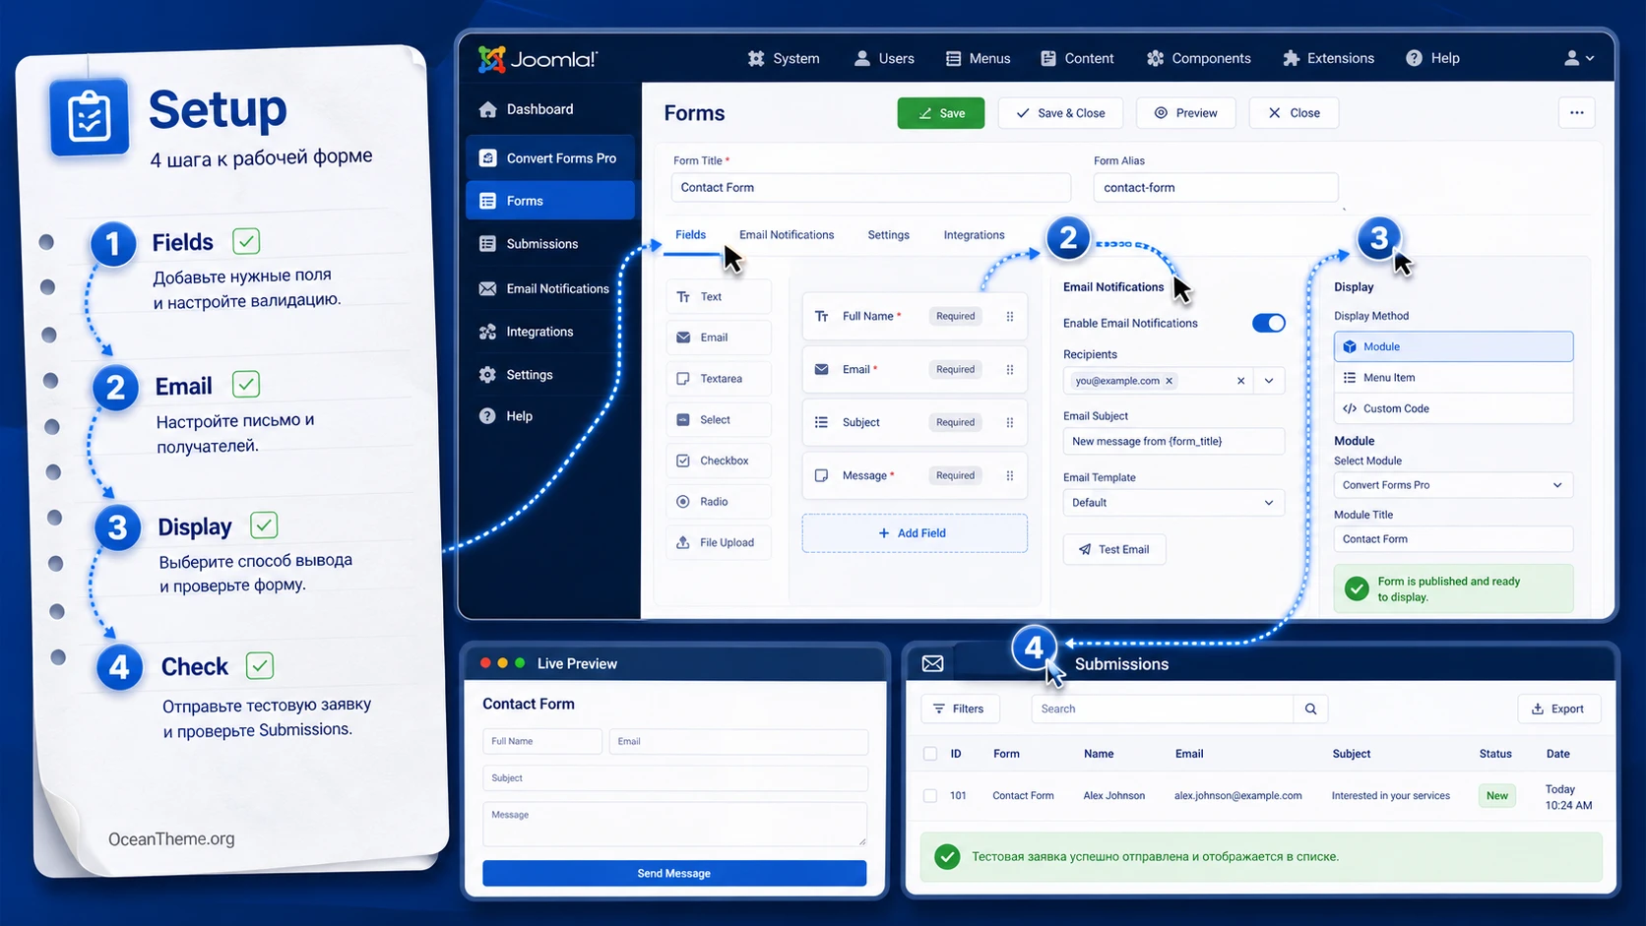1646x926 pixels.
Task: Toggle Required on Full Name field
Action: tap(955, 316)
